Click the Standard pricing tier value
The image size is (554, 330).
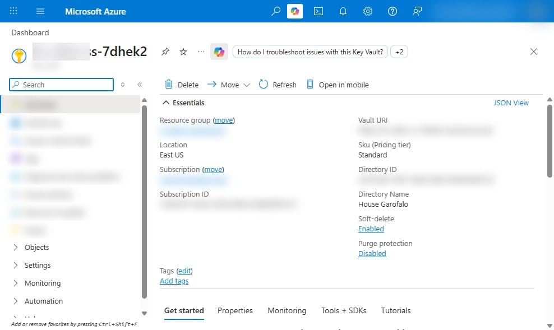coord(372,155)
